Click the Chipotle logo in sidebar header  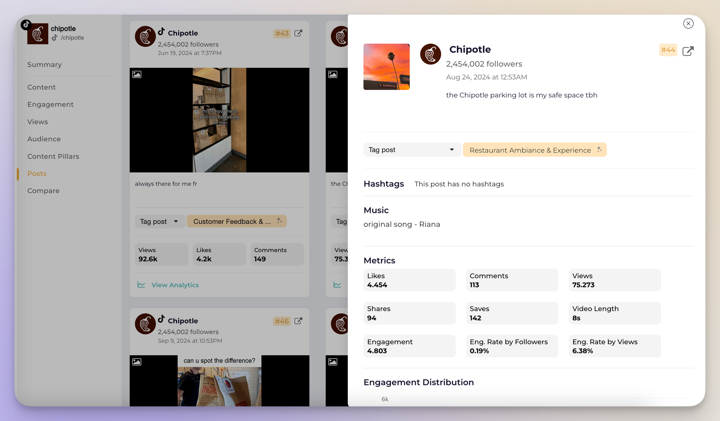[37, 34]
